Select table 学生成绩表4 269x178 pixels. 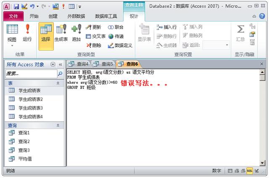[34, 117]
